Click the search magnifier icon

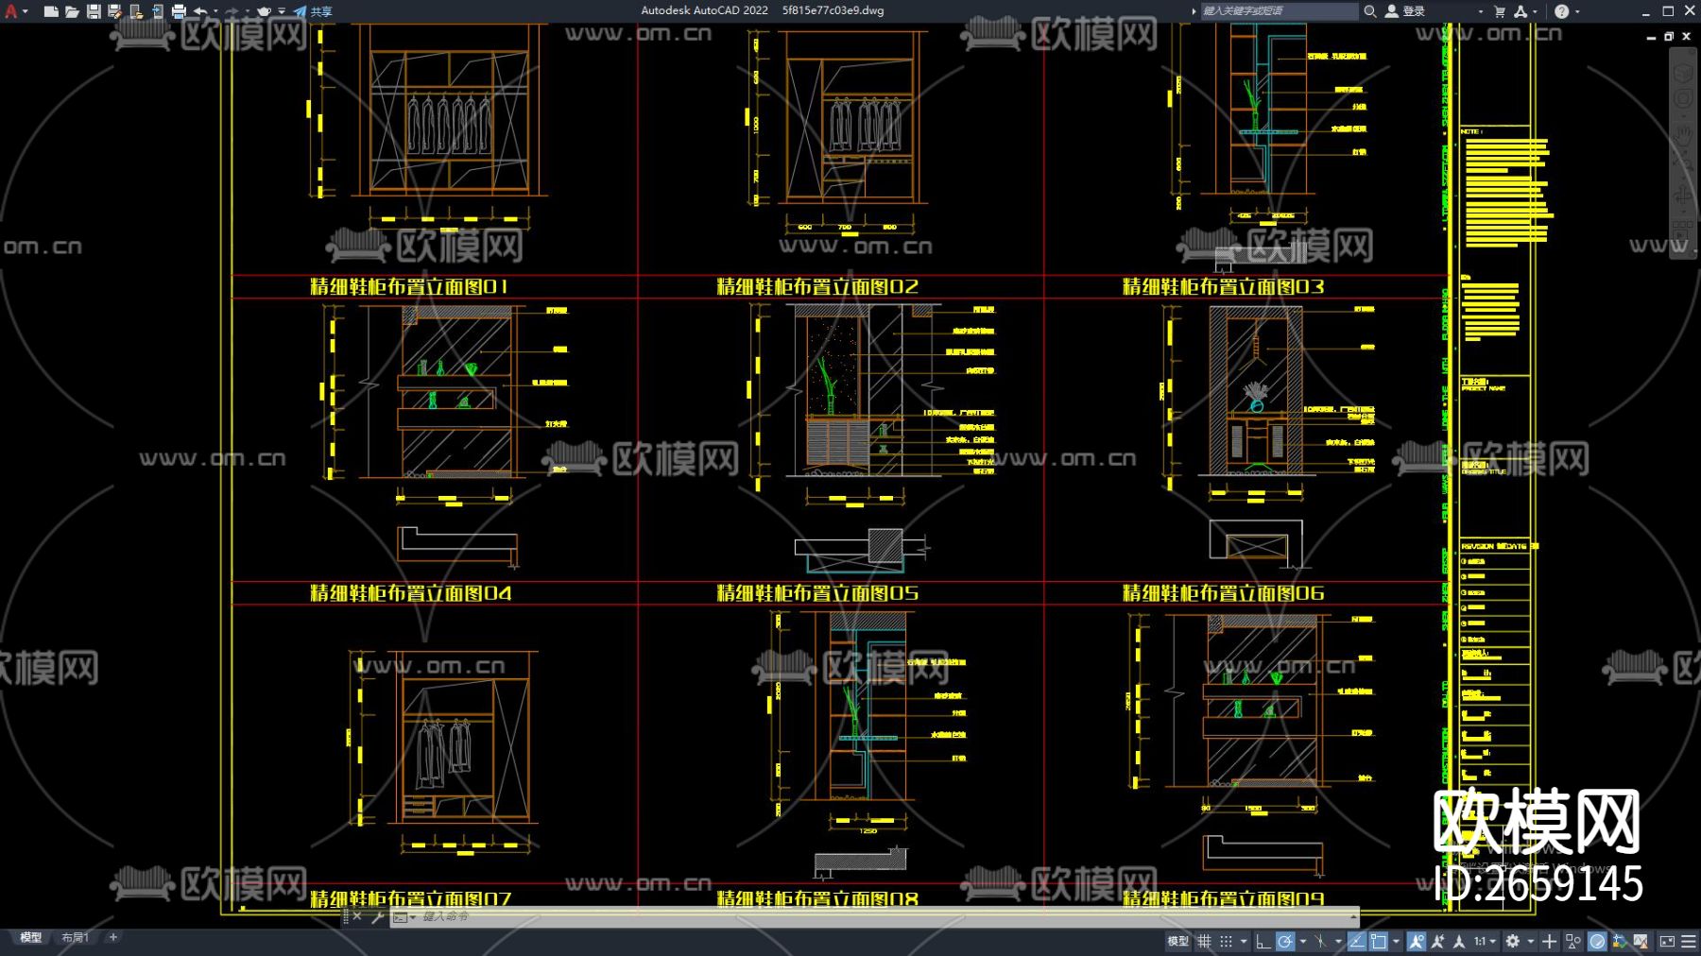1369,11
